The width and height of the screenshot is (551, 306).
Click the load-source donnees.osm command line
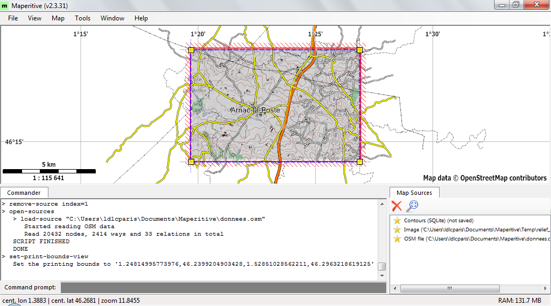(x=143, y=219)
